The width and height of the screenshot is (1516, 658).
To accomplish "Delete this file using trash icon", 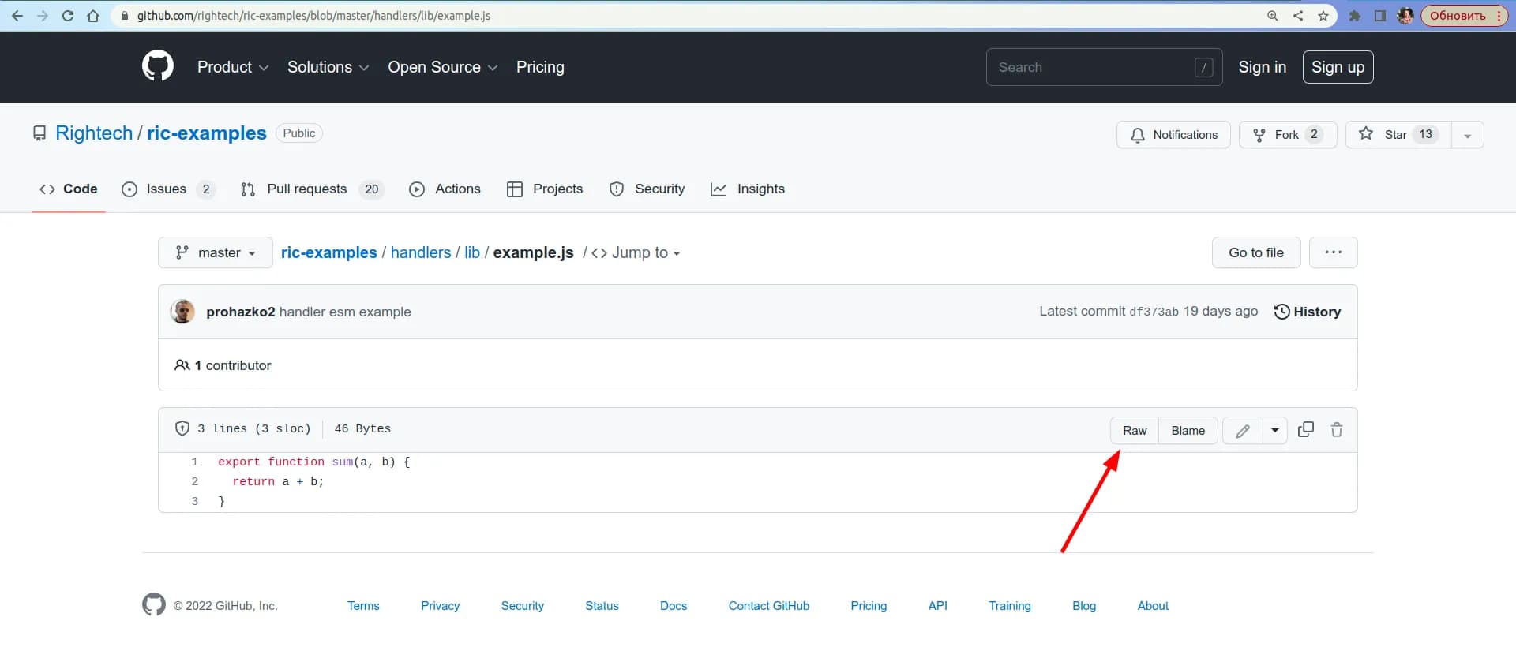I will coord(1337,430).
